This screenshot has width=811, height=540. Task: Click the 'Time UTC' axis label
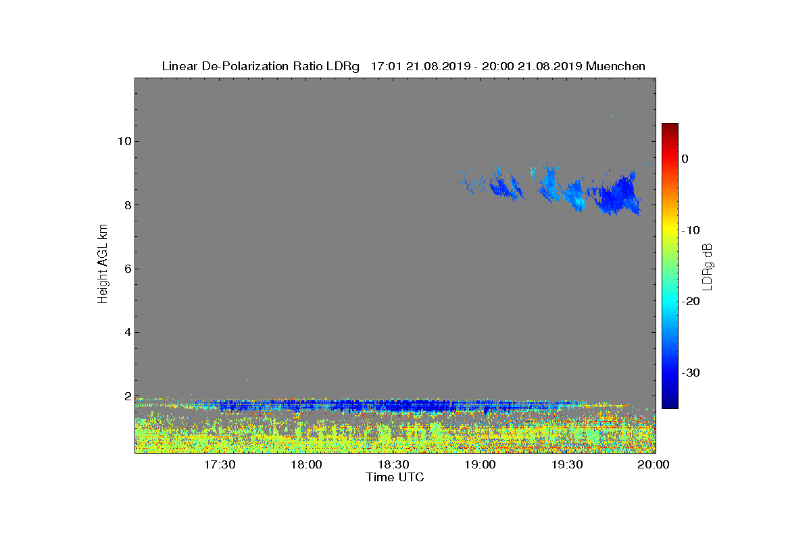(395, 477)
